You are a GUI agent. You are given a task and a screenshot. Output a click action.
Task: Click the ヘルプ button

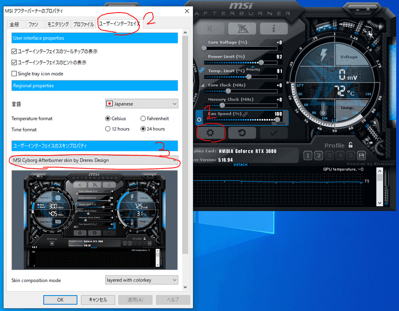(x=173, y=300)
